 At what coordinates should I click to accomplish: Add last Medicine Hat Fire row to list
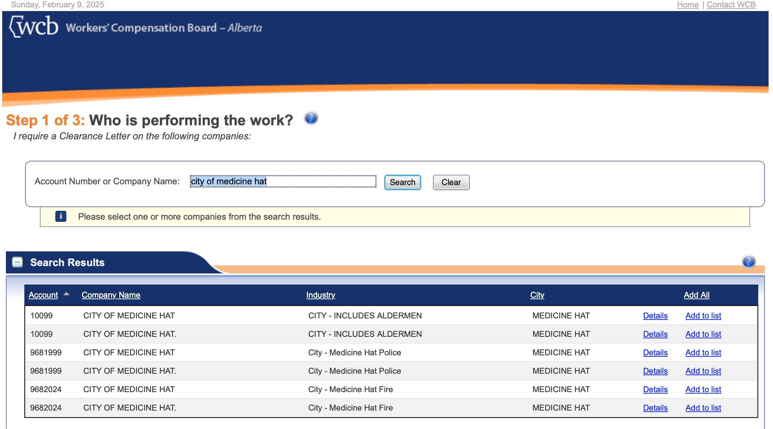click(703, 408)
